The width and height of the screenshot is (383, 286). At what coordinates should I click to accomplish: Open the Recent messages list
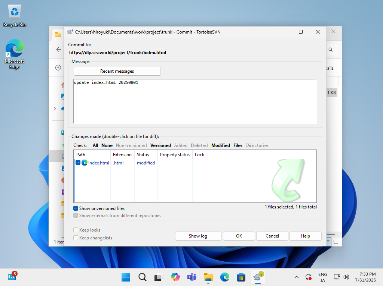[x=117, y=71]
